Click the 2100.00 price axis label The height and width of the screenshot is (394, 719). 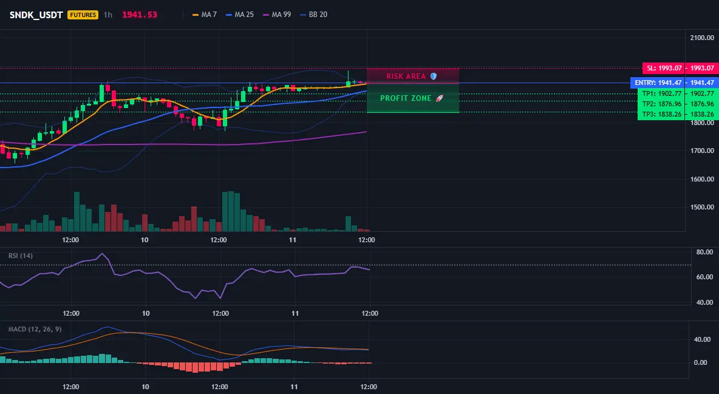[702, 38]
